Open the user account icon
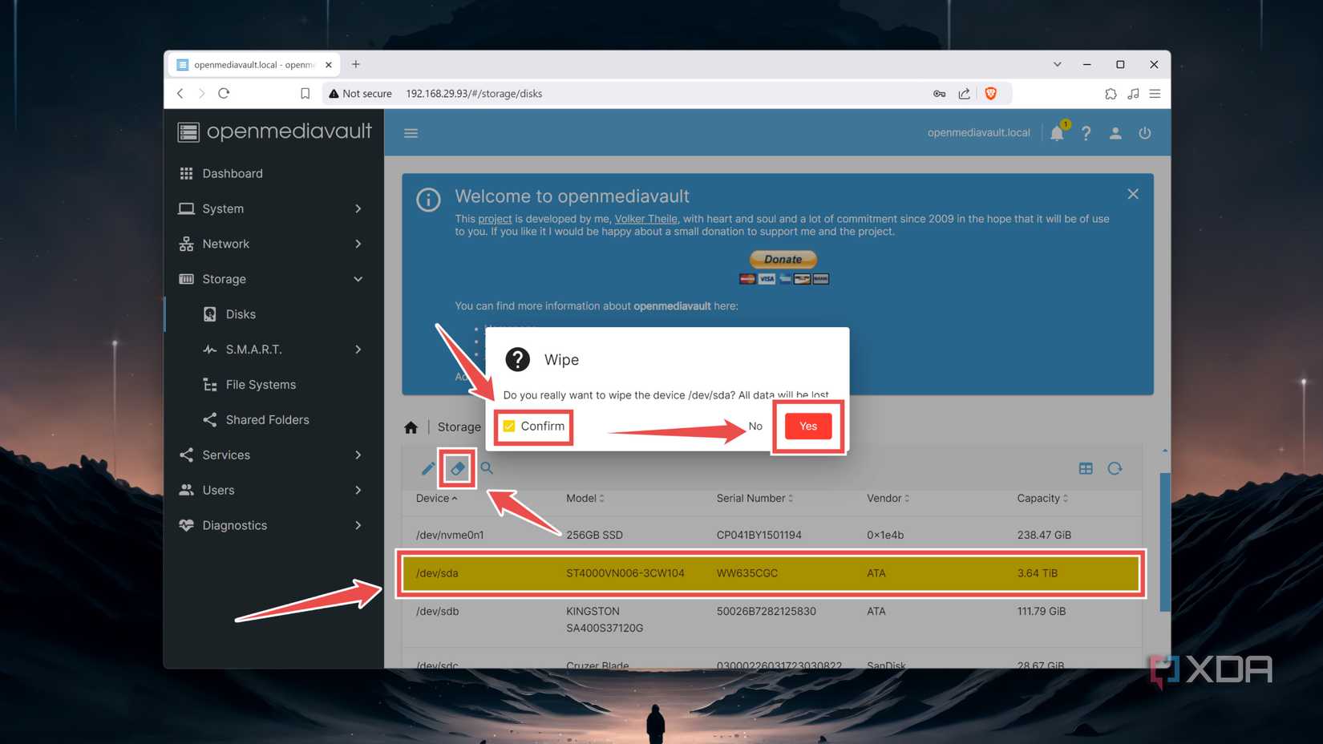 tap(1115, 133)
